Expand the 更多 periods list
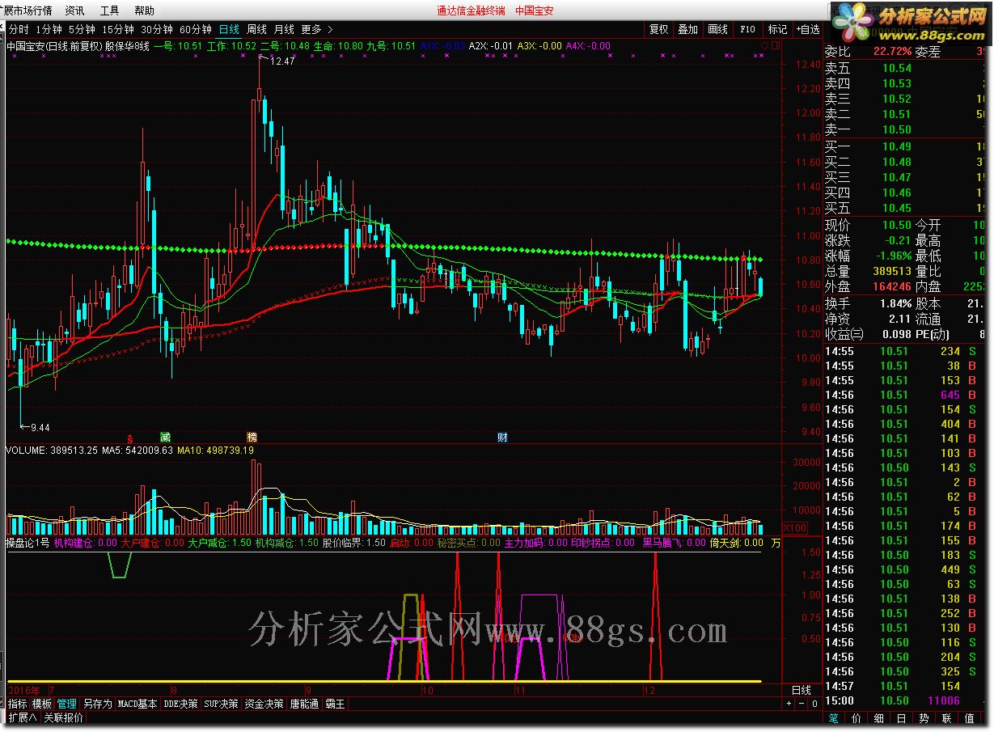Viewport: 994px width, 732px height. [316, 29]
